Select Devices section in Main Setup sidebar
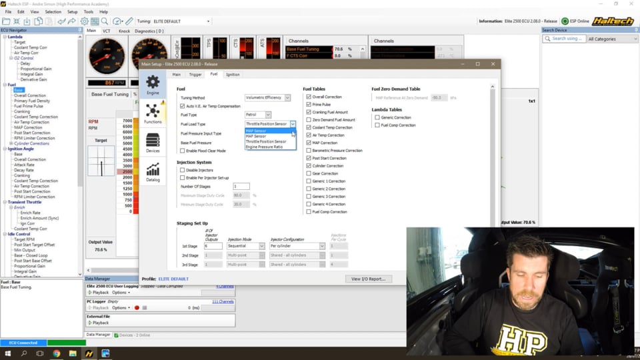This screenshot has height=360, width=640. (x=153, y=143)
